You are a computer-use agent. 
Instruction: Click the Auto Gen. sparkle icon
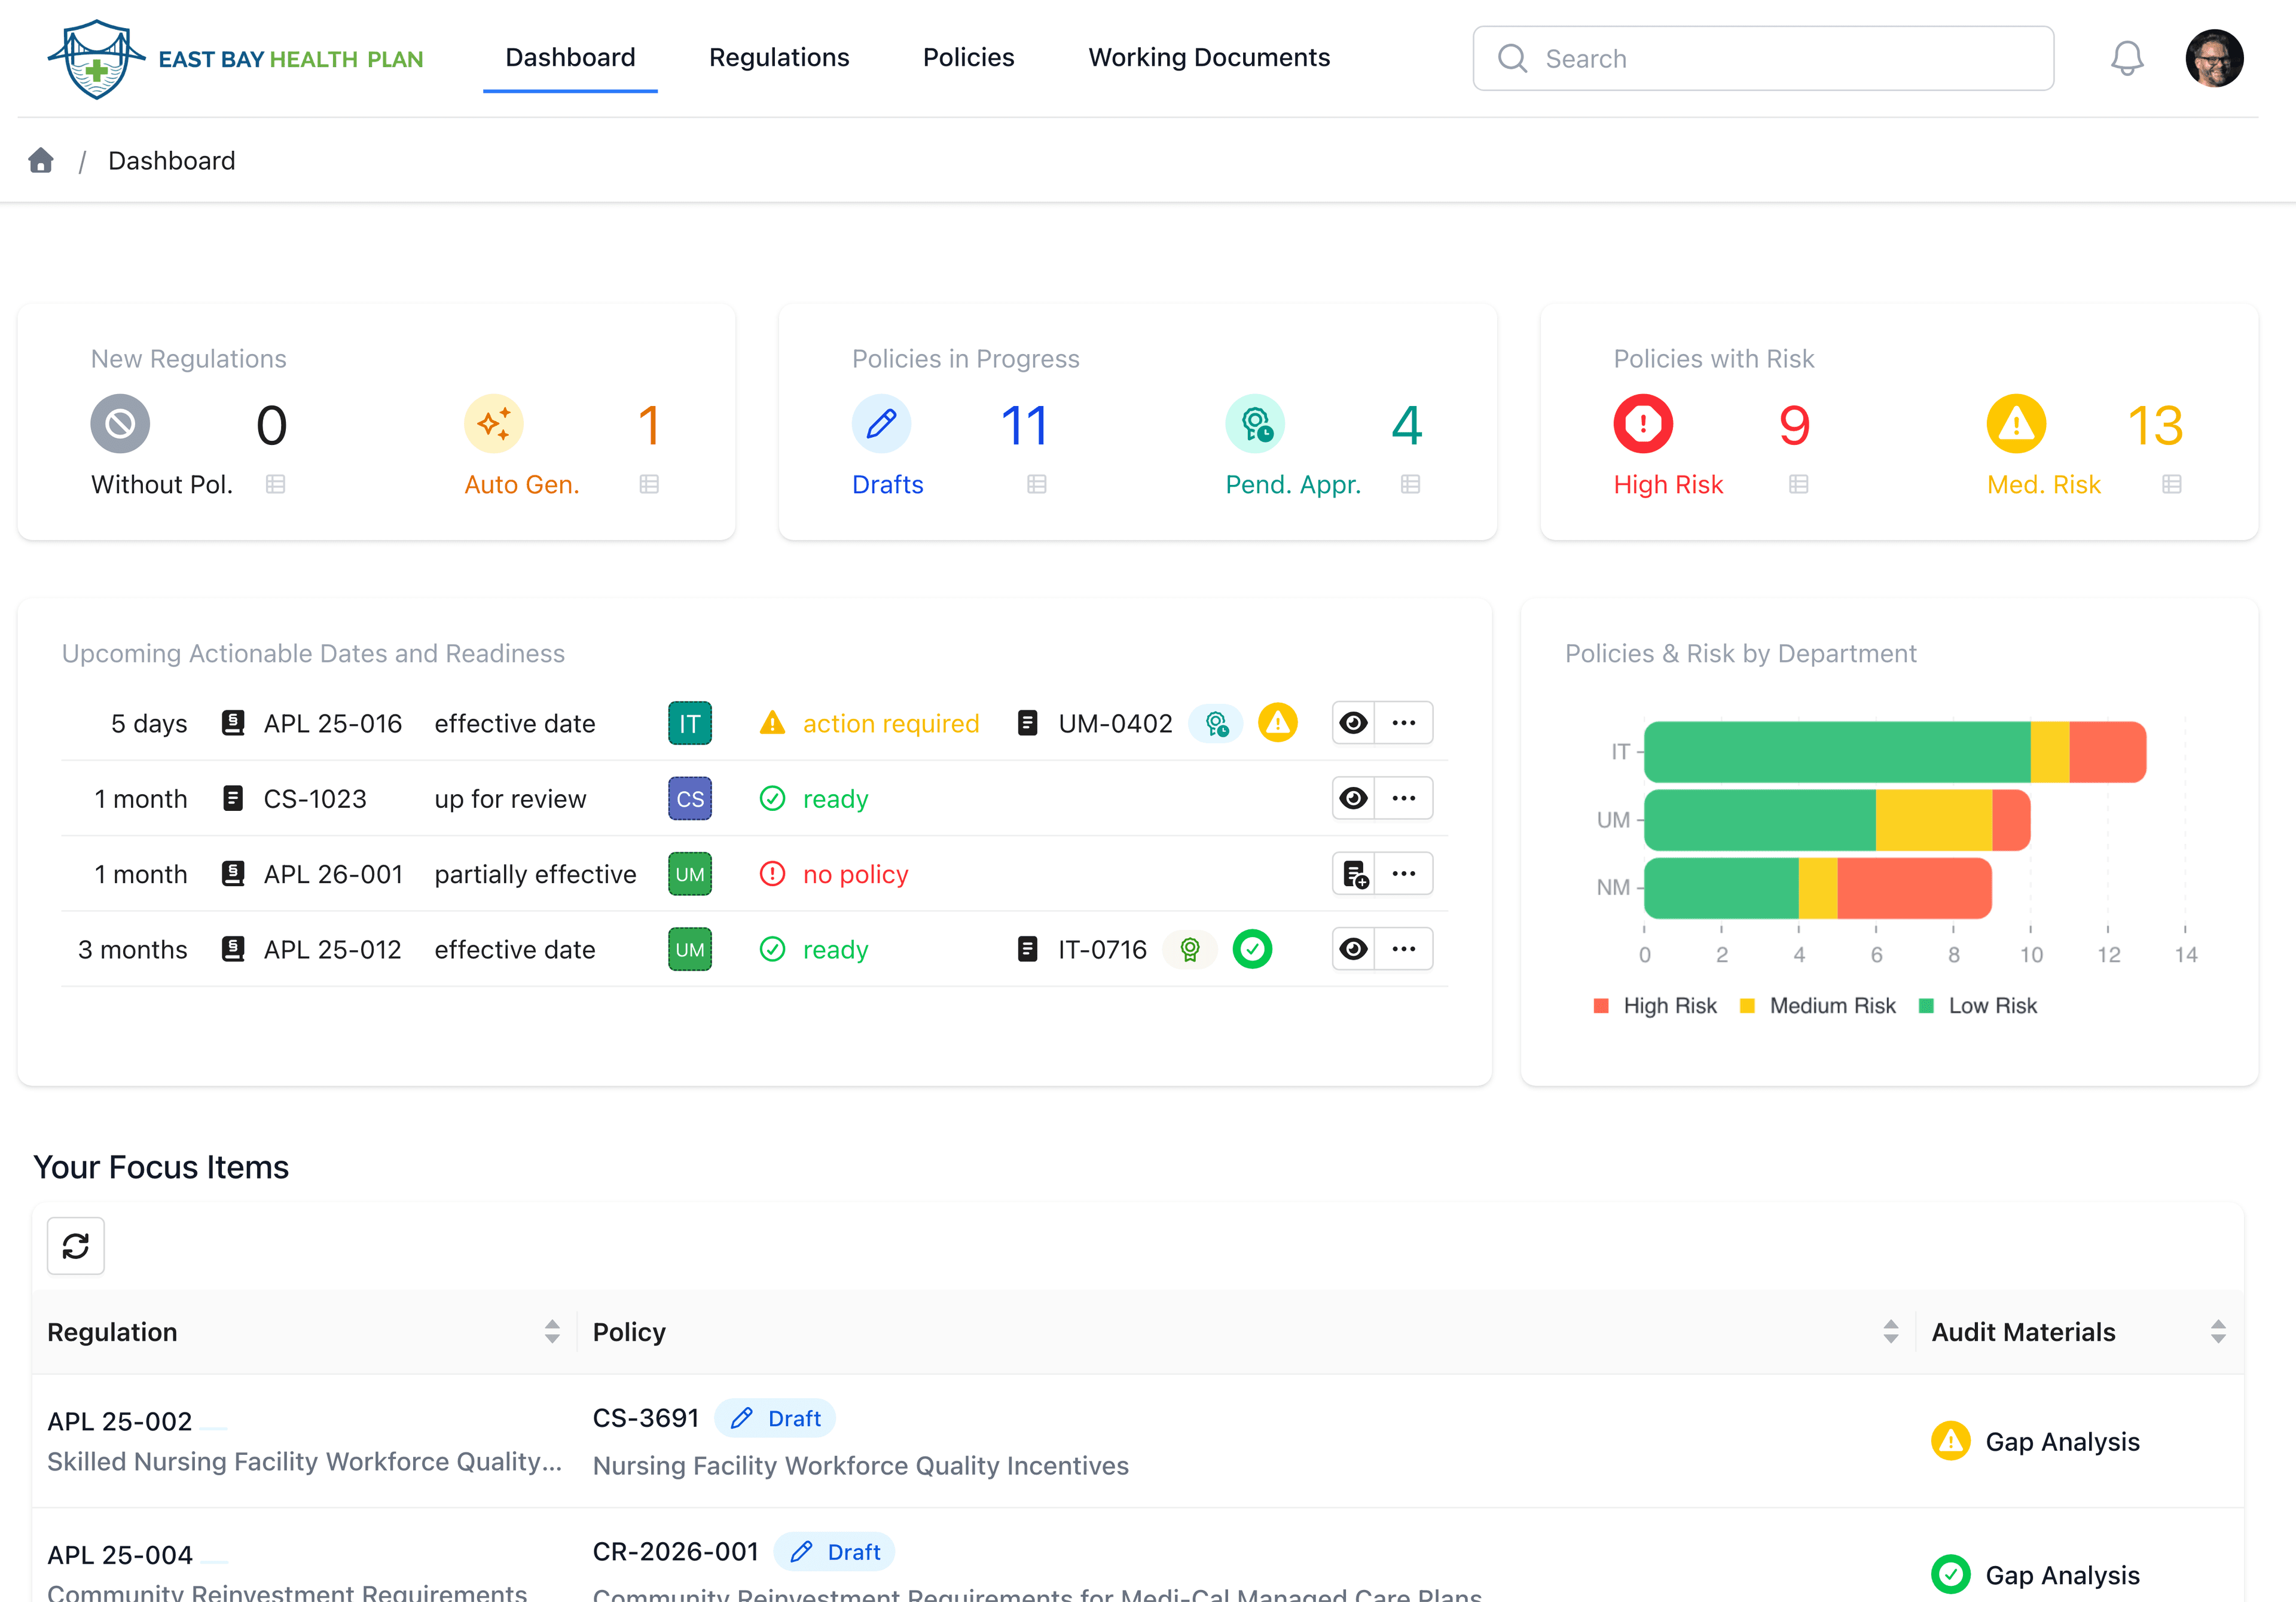[x=494, y=424]
